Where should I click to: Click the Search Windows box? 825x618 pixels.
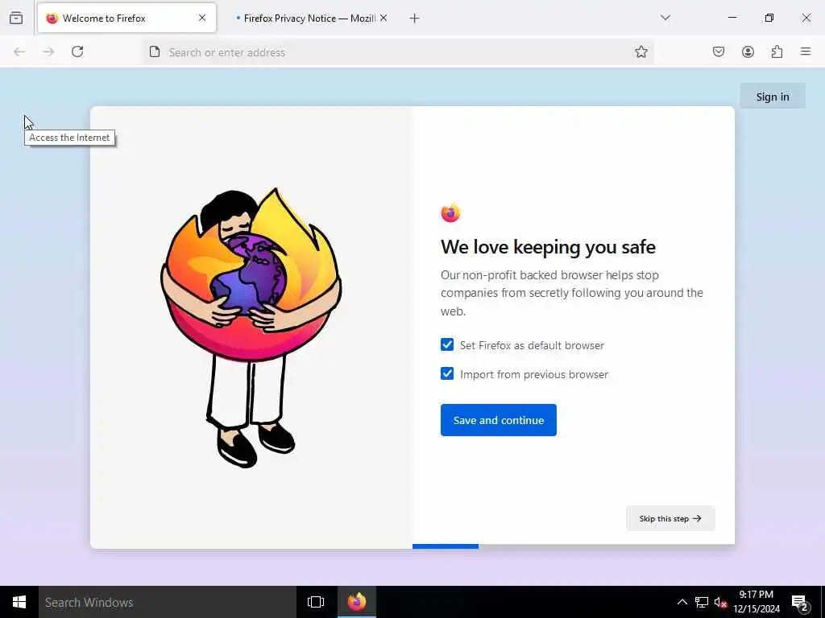[168, 602]
